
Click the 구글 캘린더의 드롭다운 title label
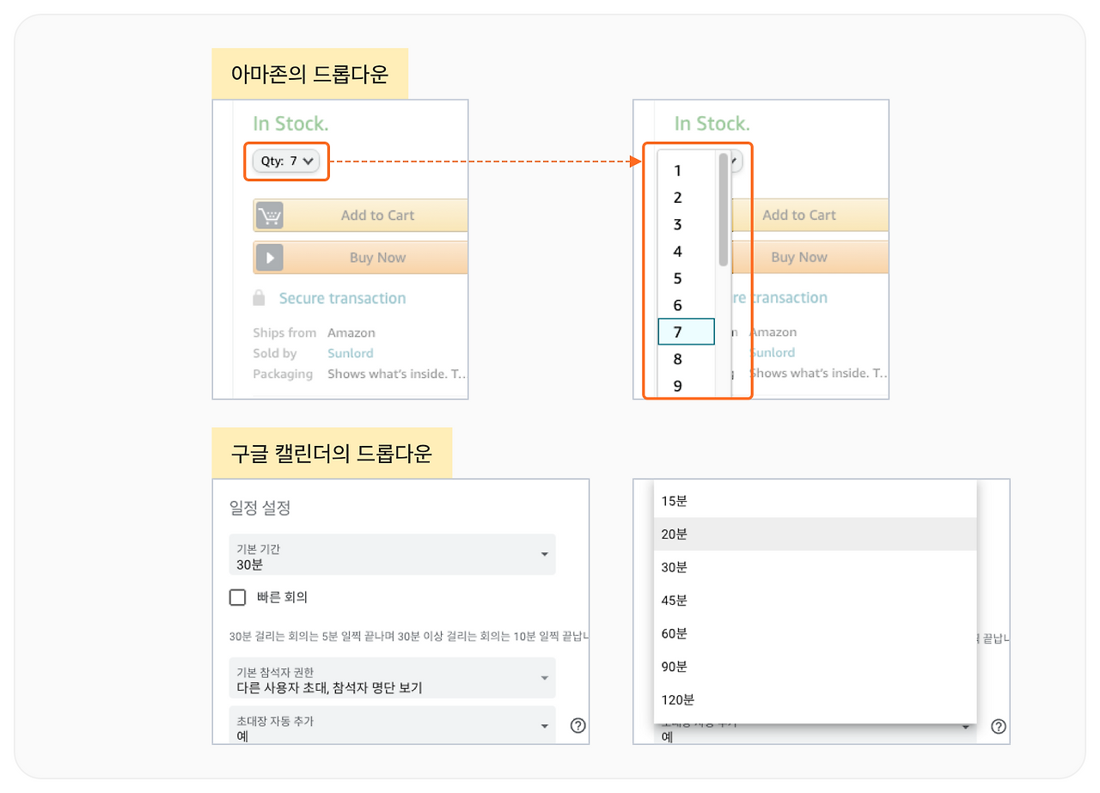click(x=332, y=453)
